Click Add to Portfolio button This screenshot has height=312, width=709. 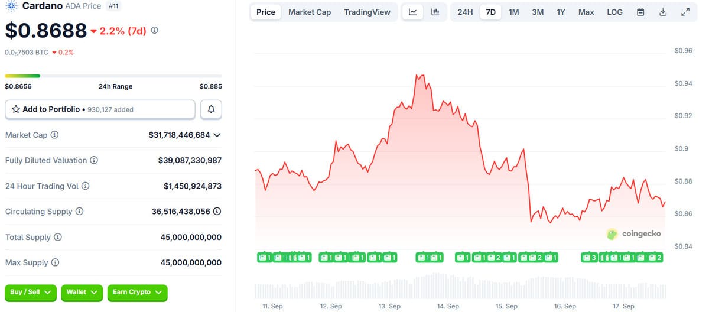click(100, 109)
